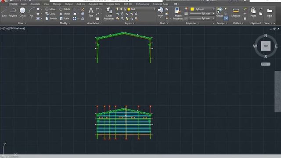The width and height of the screenshot is (281, 158).
Task: Toggle current layer on/off light bulb
Action: pos(117,9)
